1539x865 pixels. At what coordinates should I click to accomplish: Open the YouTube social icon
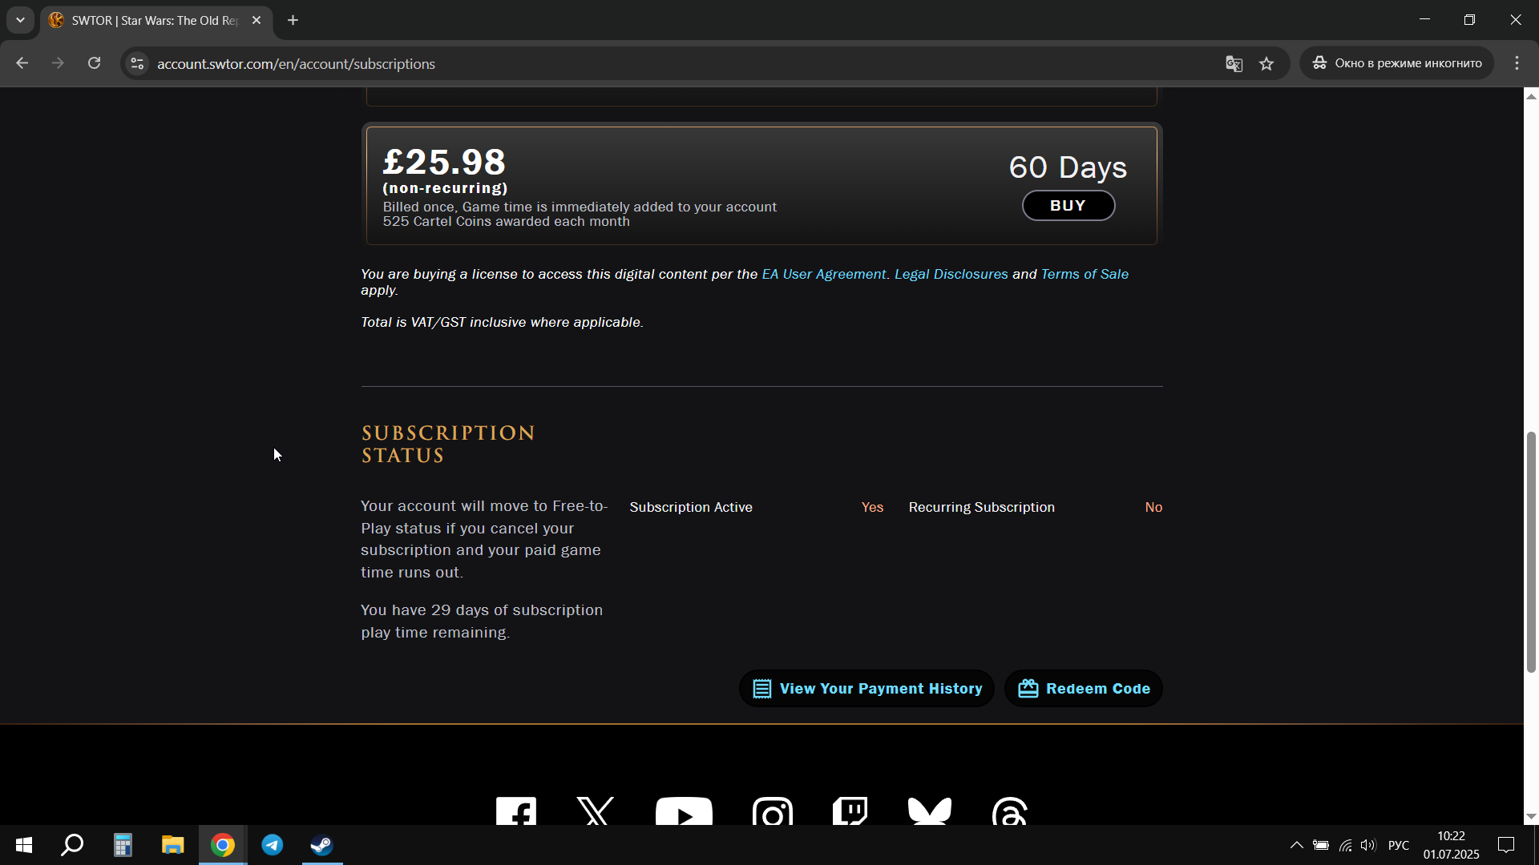click(684, 811)
